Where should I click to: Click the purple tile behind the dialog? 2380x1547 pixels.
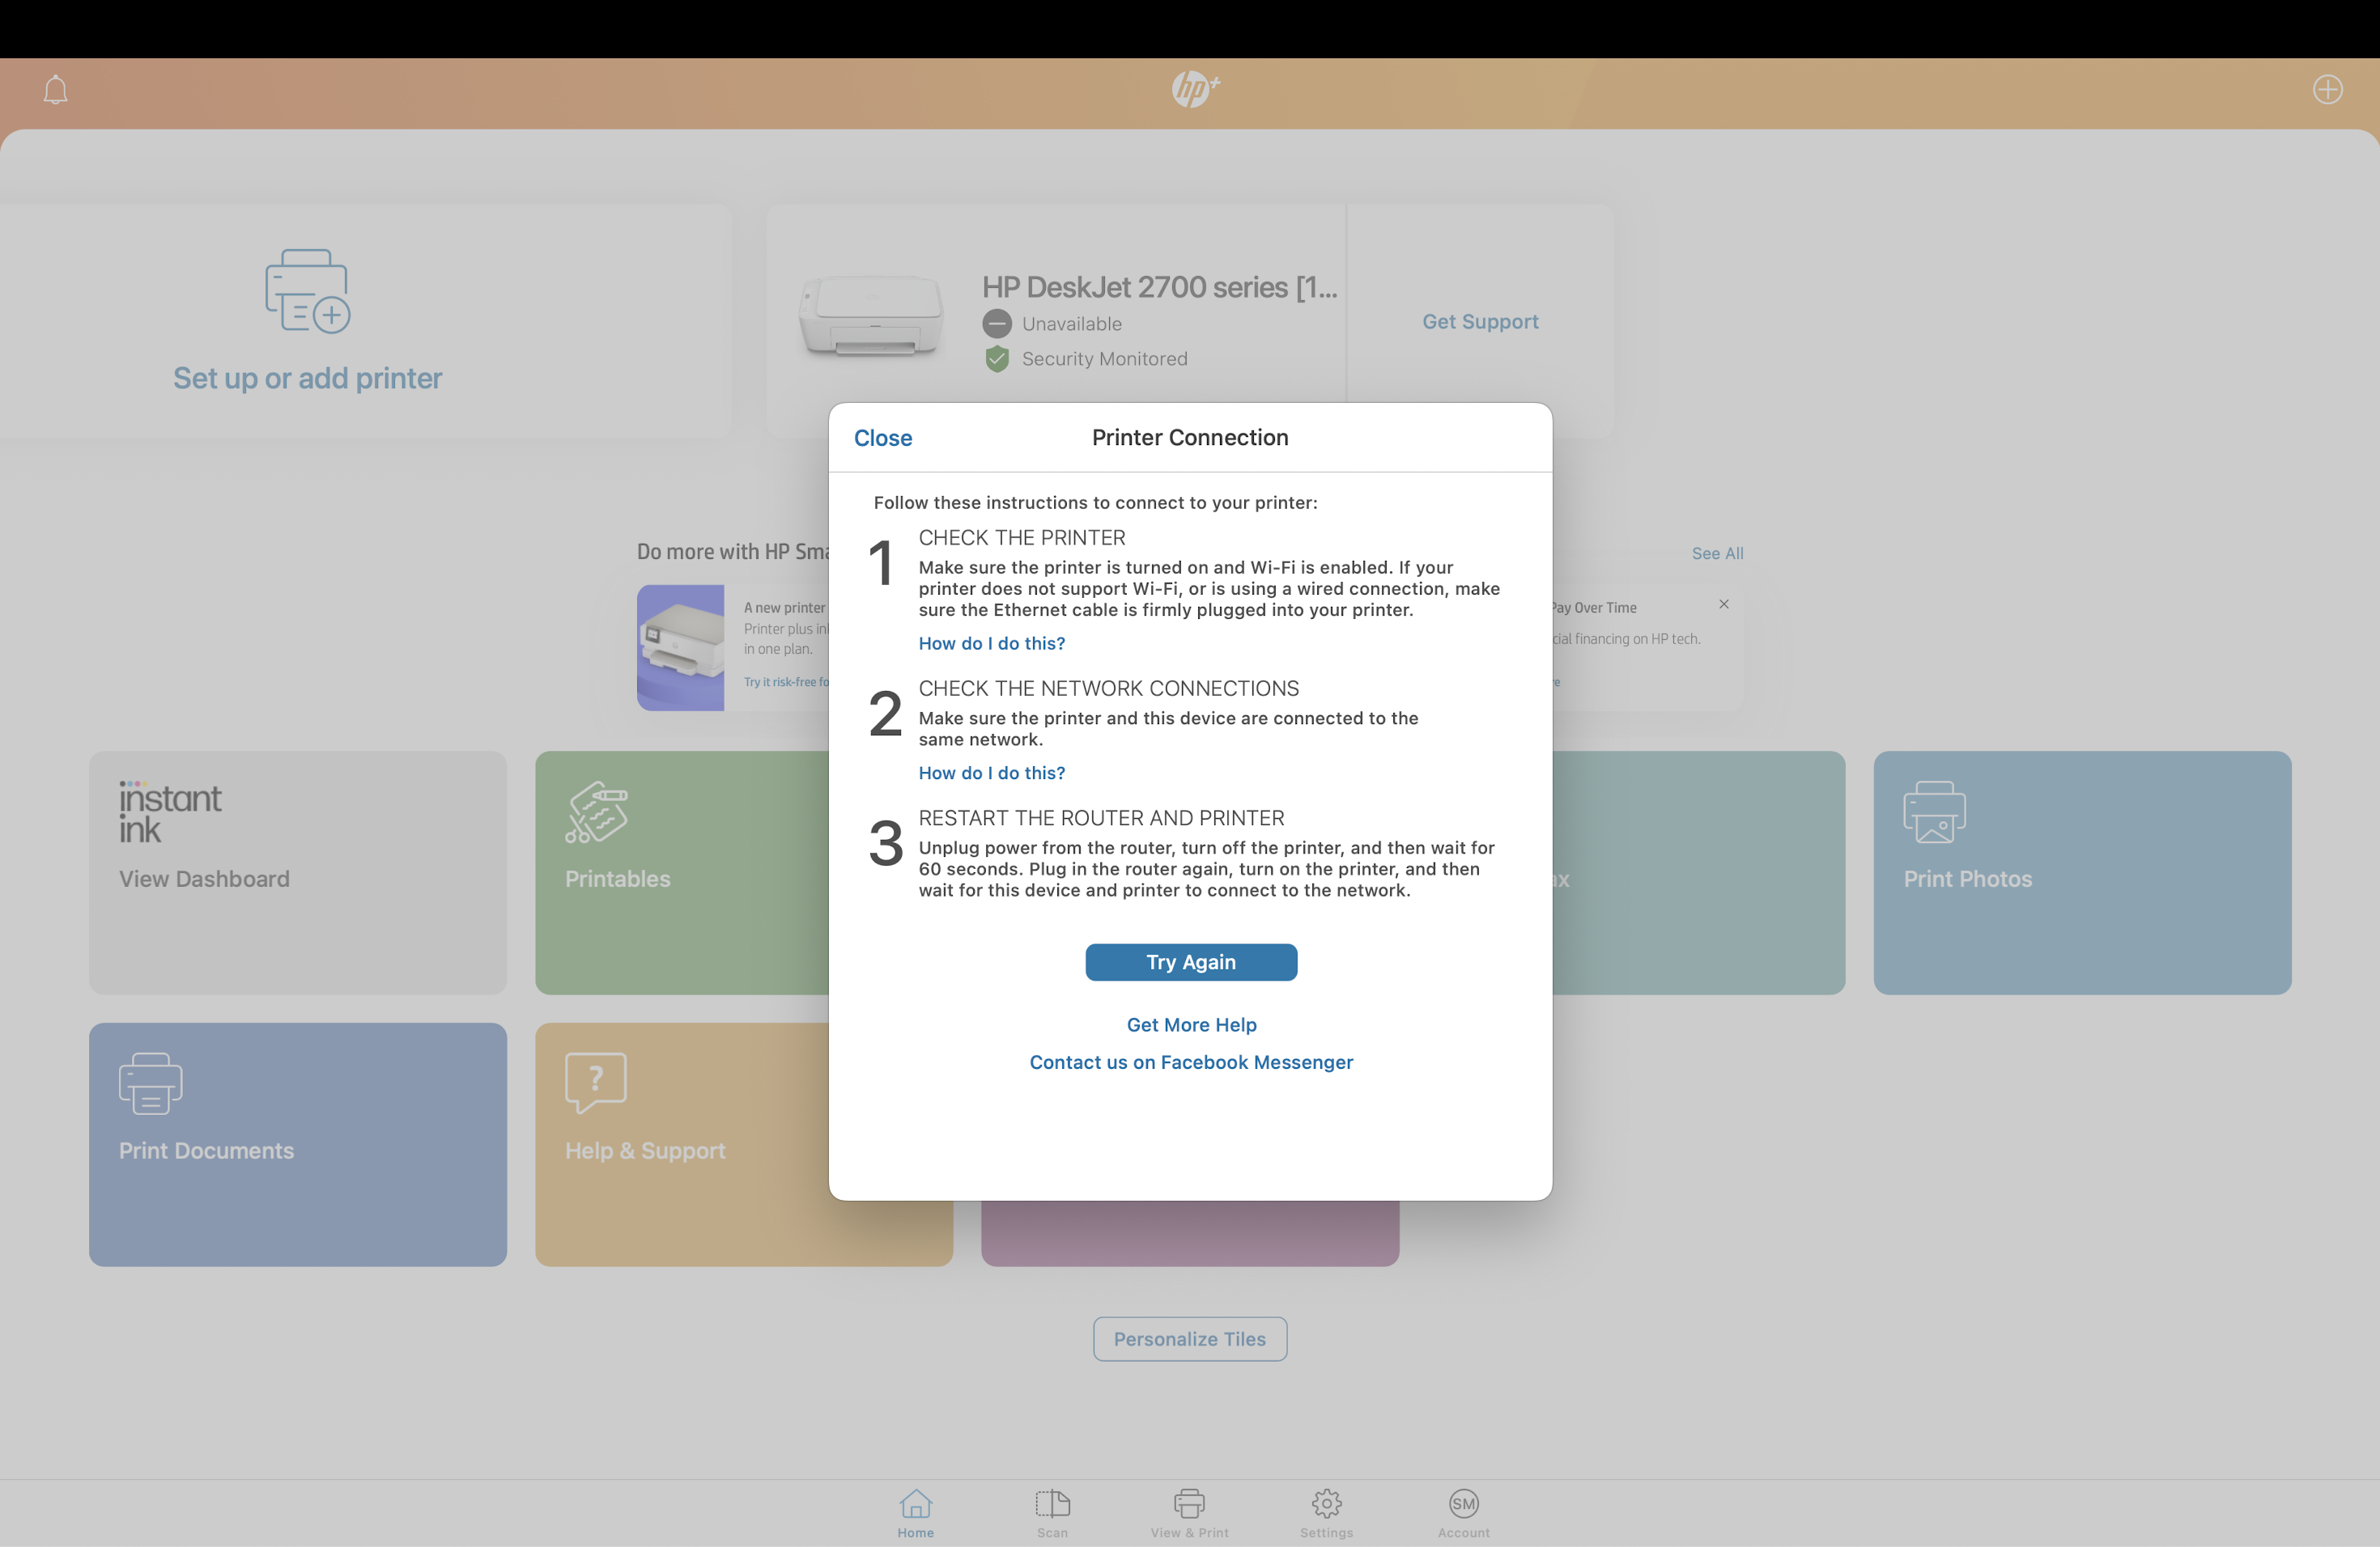point(1190,1233)
